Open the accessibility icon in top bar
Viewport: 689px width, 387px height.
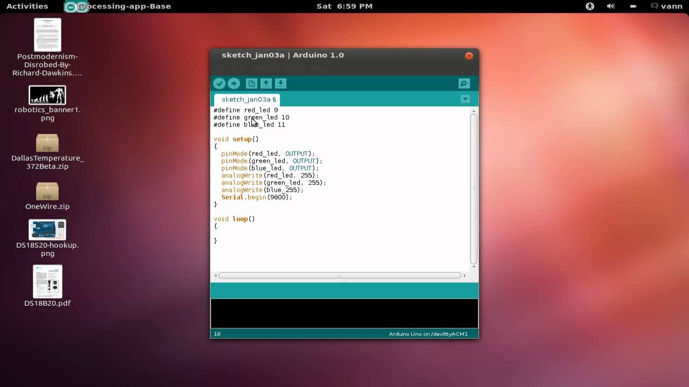(x=590, y=6)
